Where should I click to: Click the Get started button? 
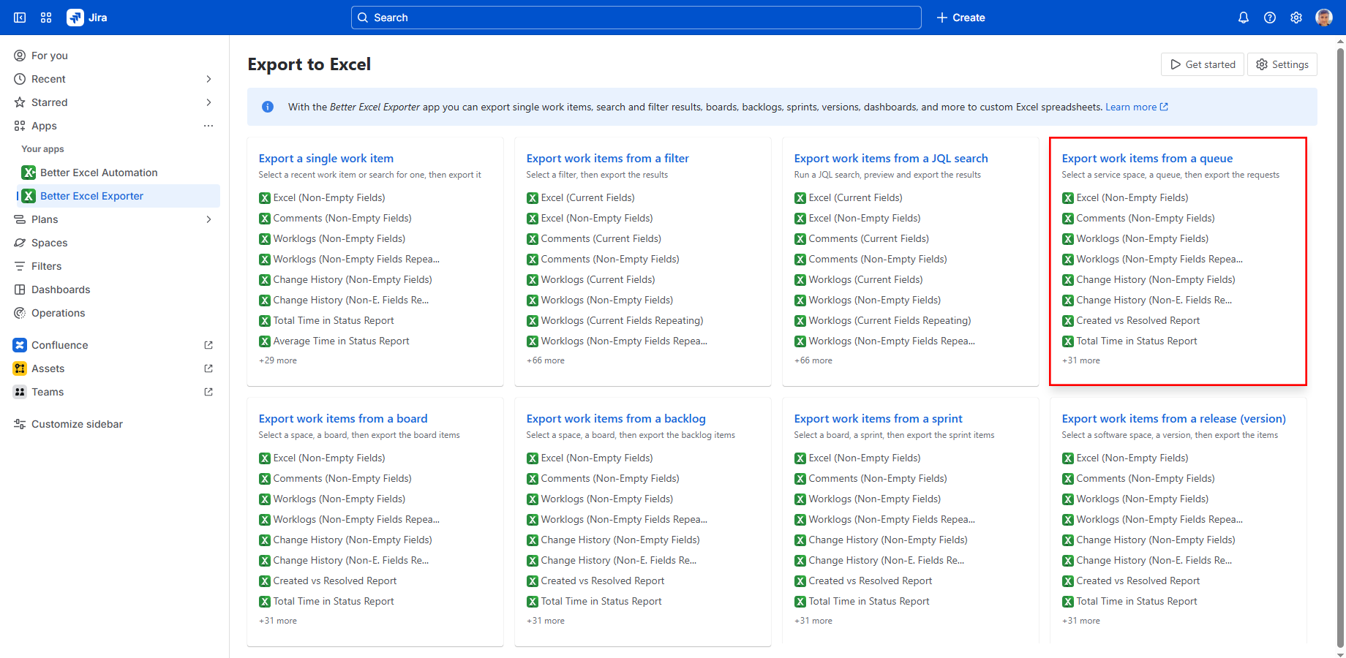tap(1202, 64)
